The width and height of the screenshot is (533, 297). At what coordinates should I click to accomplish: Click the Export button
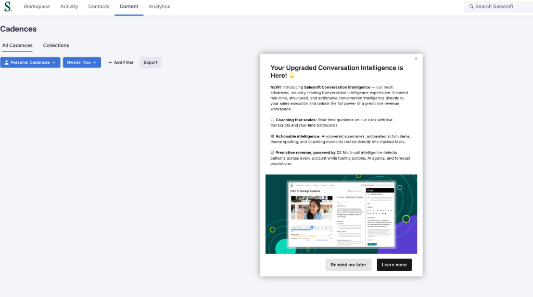coord(150,62)
